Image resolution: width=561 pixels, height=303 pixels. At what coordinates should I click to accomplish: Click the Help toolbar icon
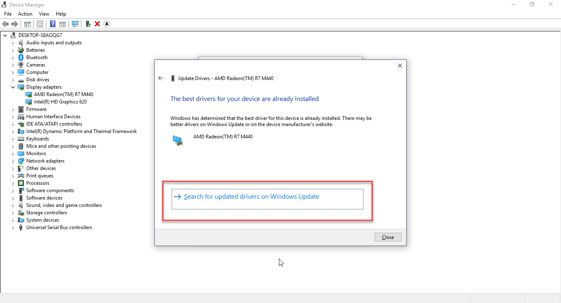(53, 24)
